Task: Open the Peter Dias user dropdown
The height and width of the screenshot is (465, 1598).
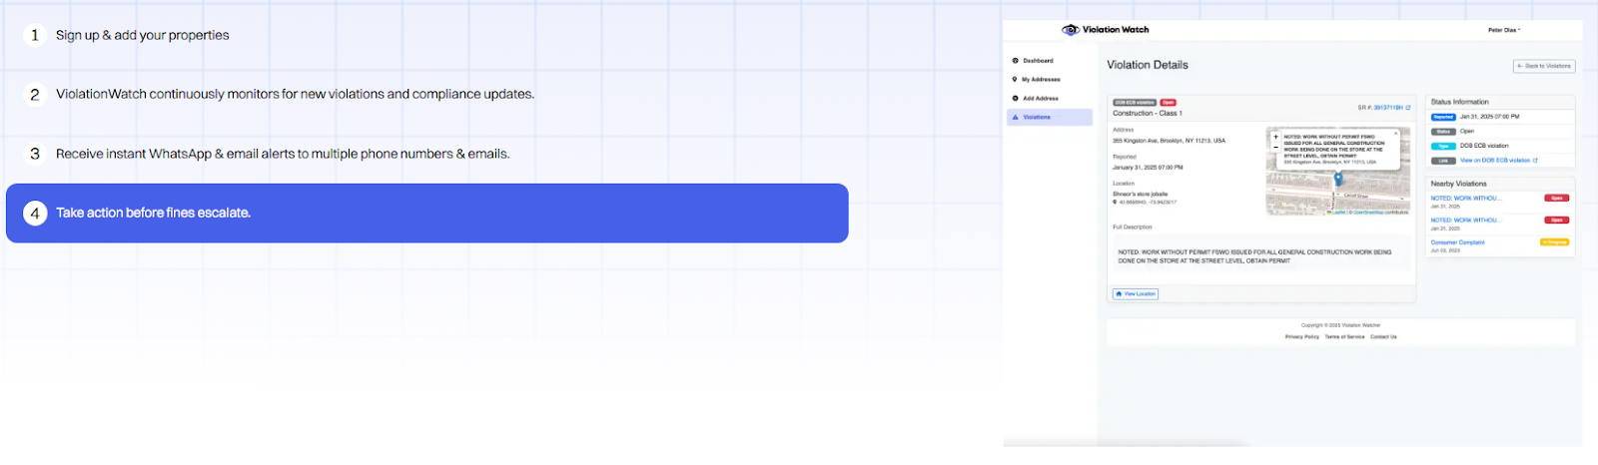Action: [1504, 30]
